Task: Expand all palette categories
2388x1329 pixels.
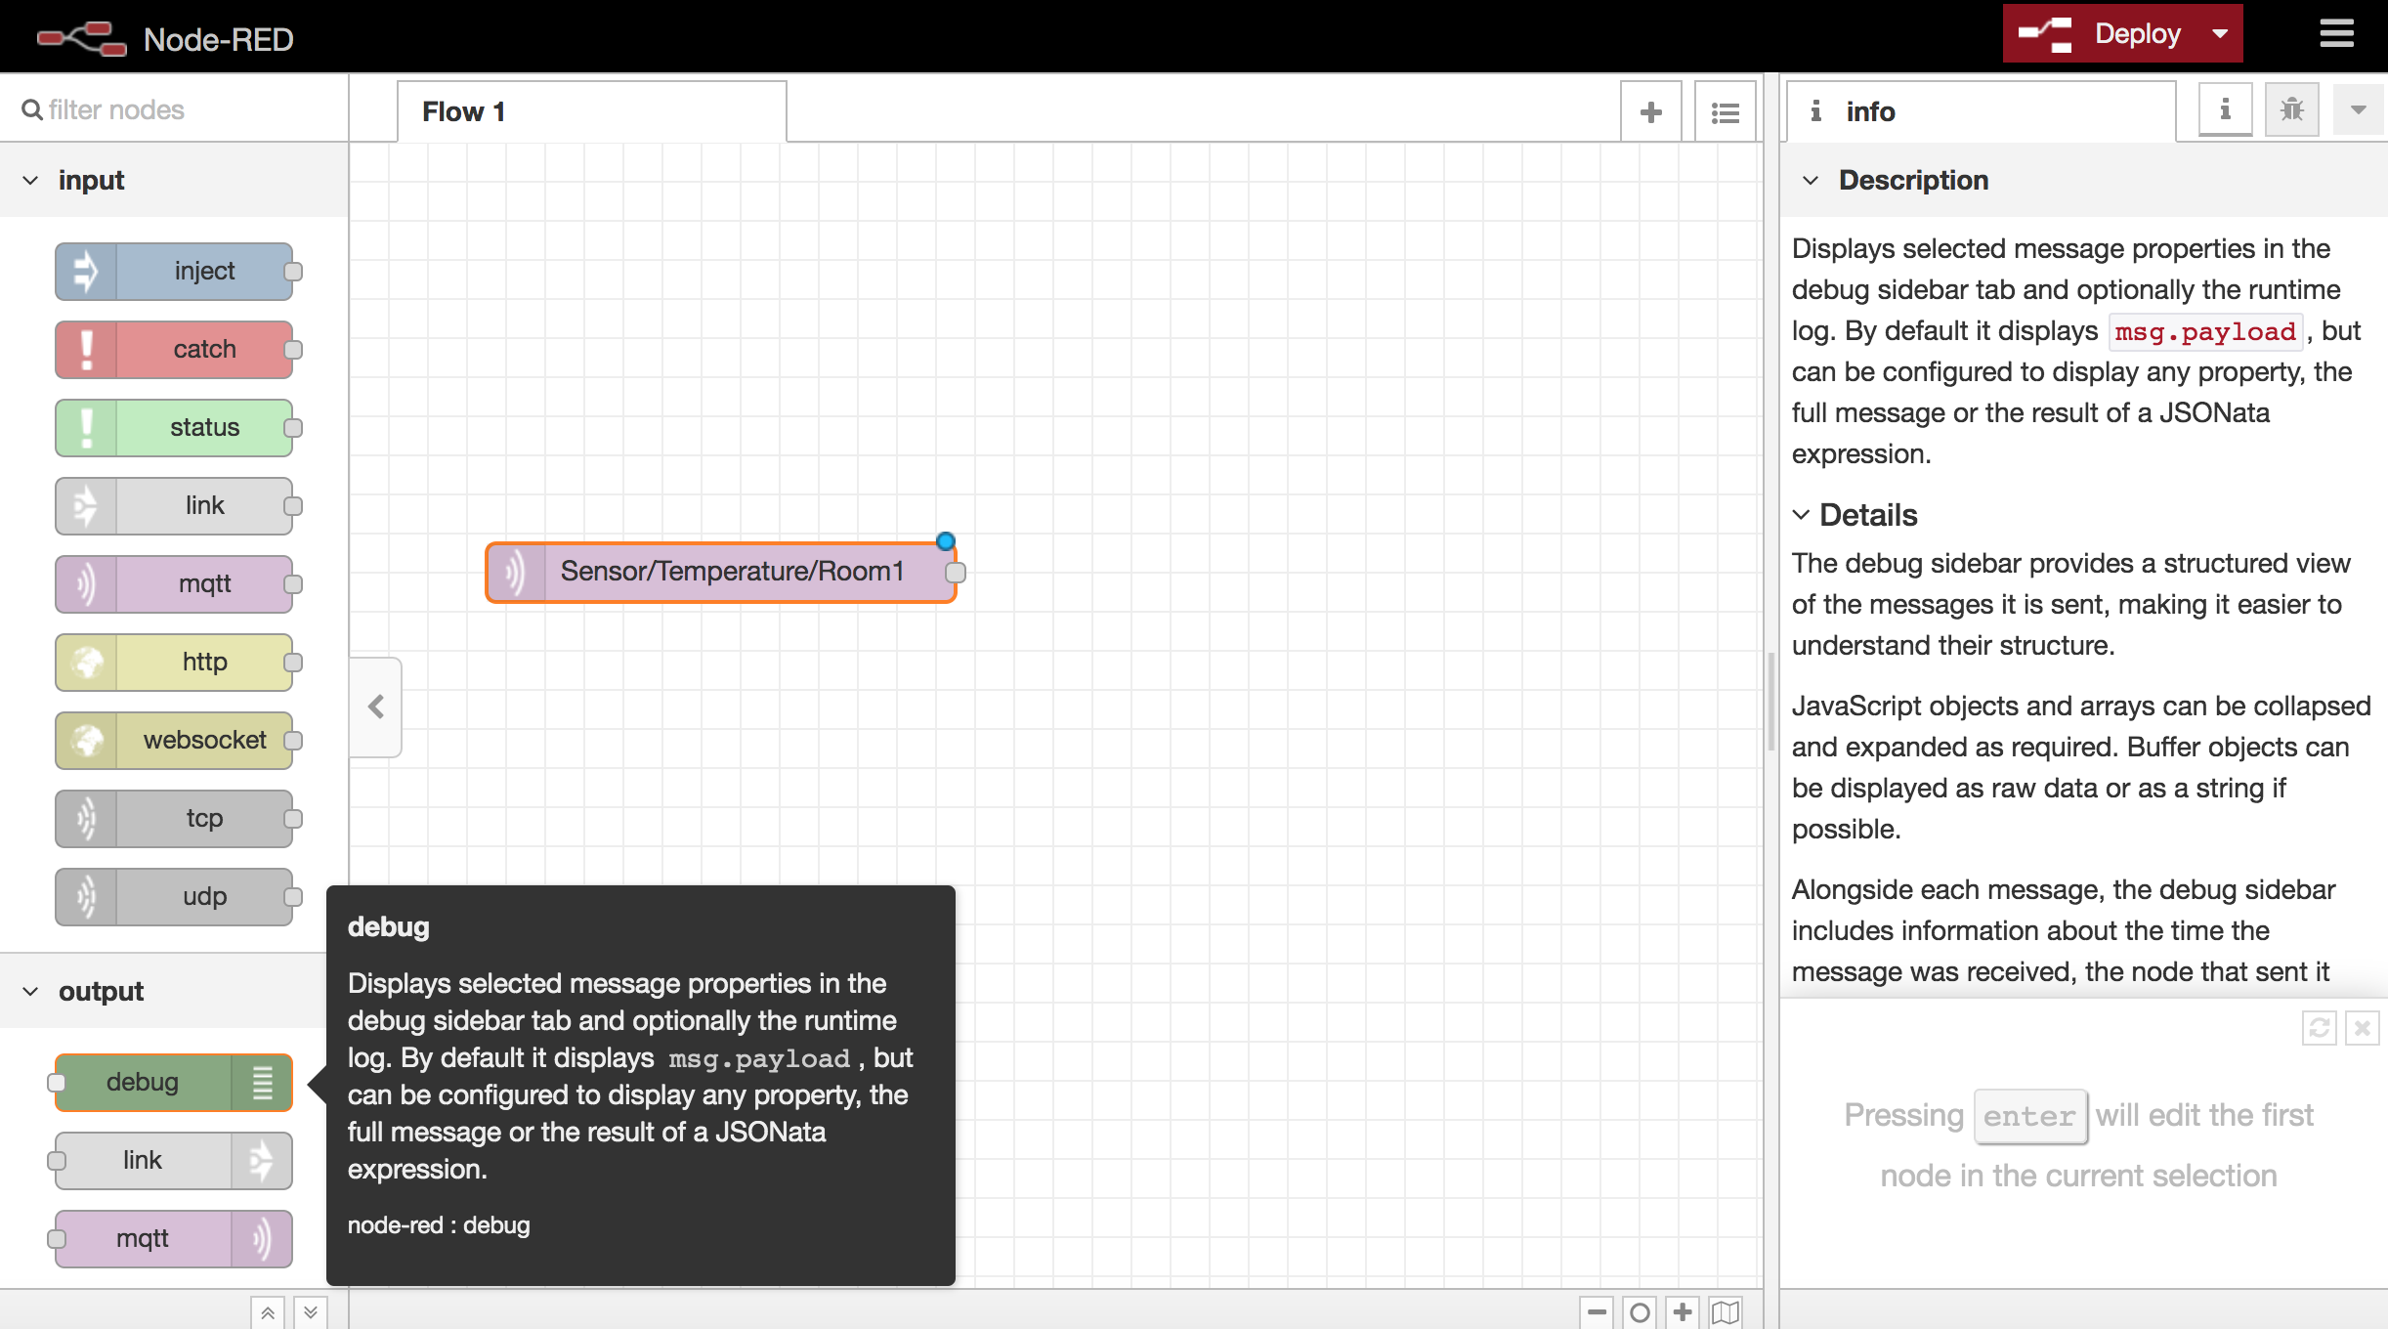Action: click(x=310, y=1312)
